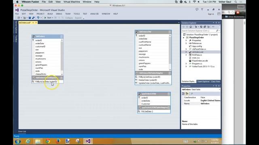
Task: Open File Explorer from the taskbar
Action: [x=38, y=141]
